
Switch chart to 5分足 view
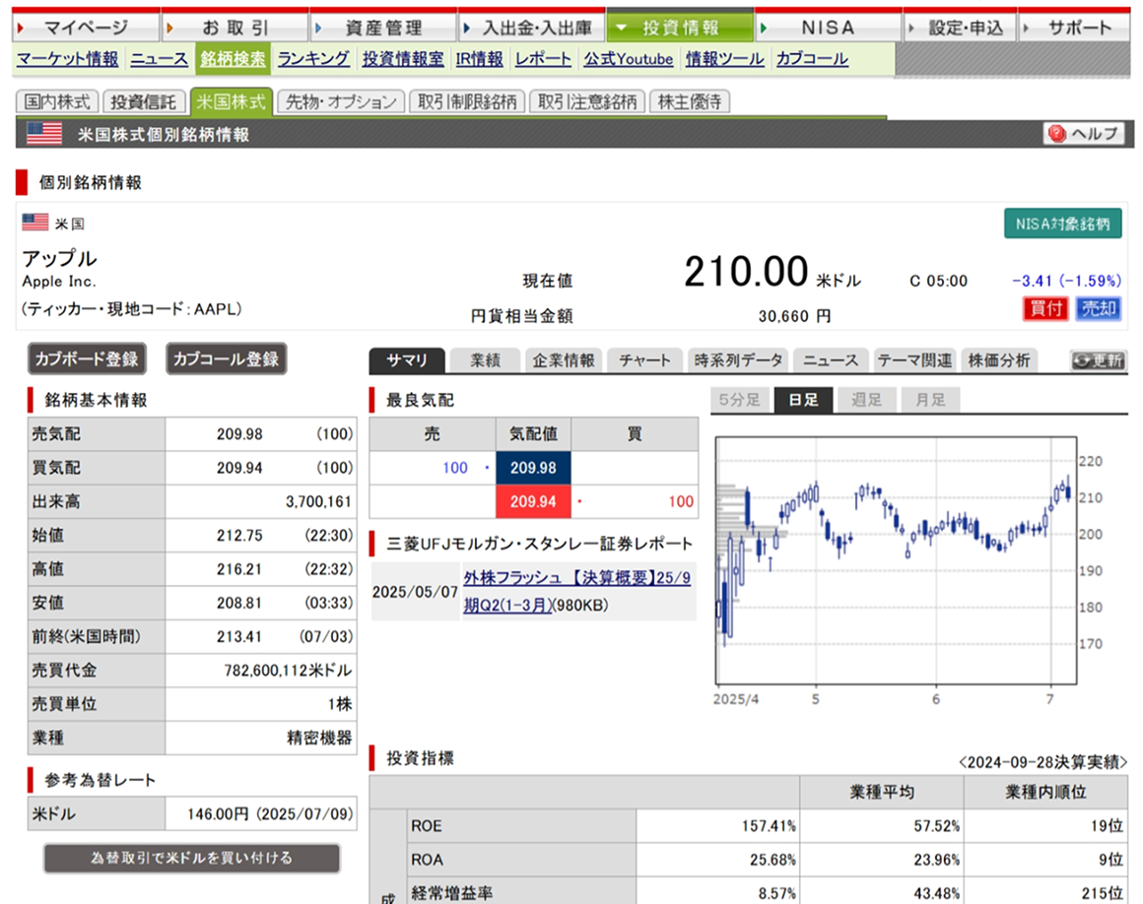coord(740,399)
